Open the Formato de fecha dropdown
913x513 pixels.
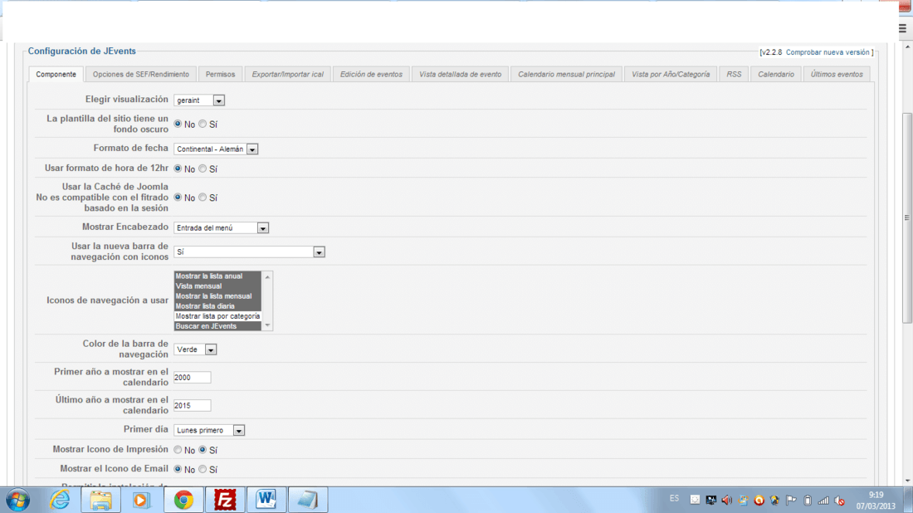(216, 149)
